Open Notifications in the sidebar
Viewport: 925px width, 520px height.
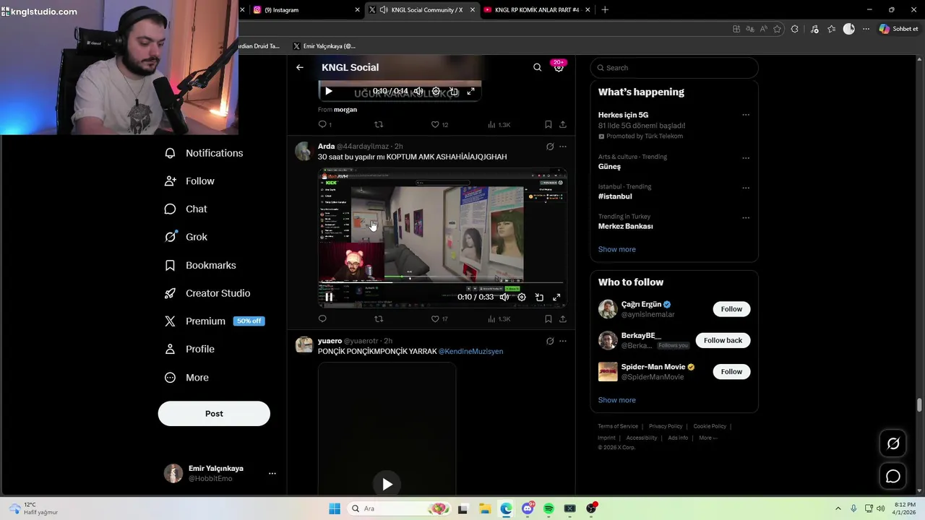coord(204,153)
